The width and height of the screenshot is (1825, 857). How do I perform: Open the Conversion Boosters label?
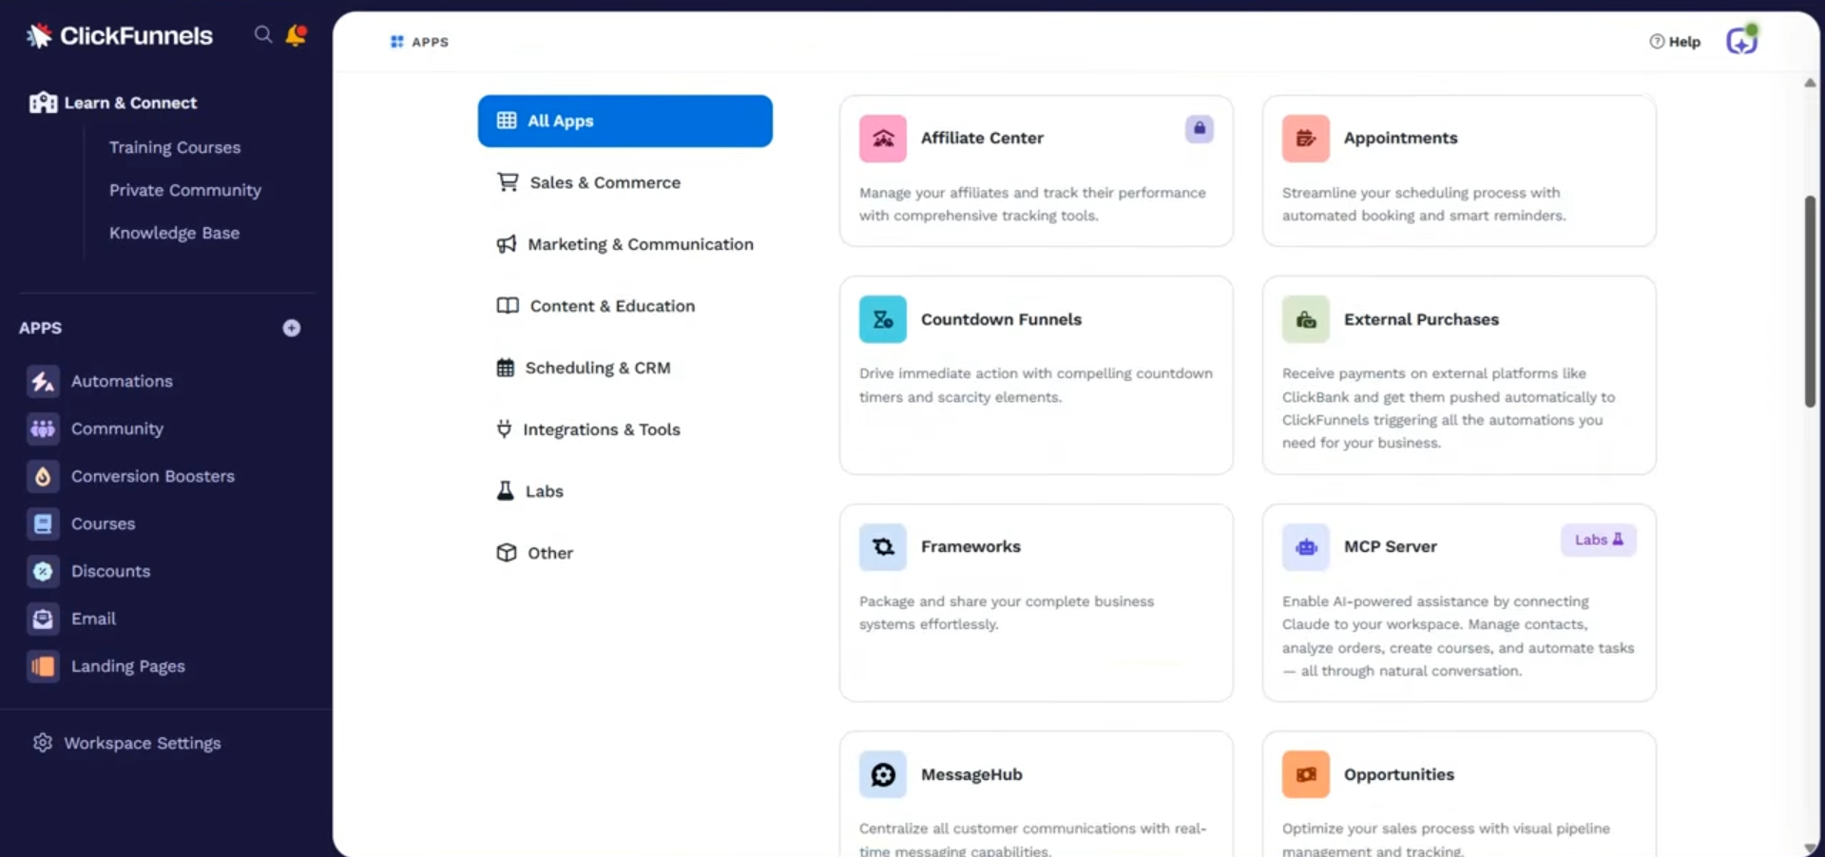coord(153,476)
